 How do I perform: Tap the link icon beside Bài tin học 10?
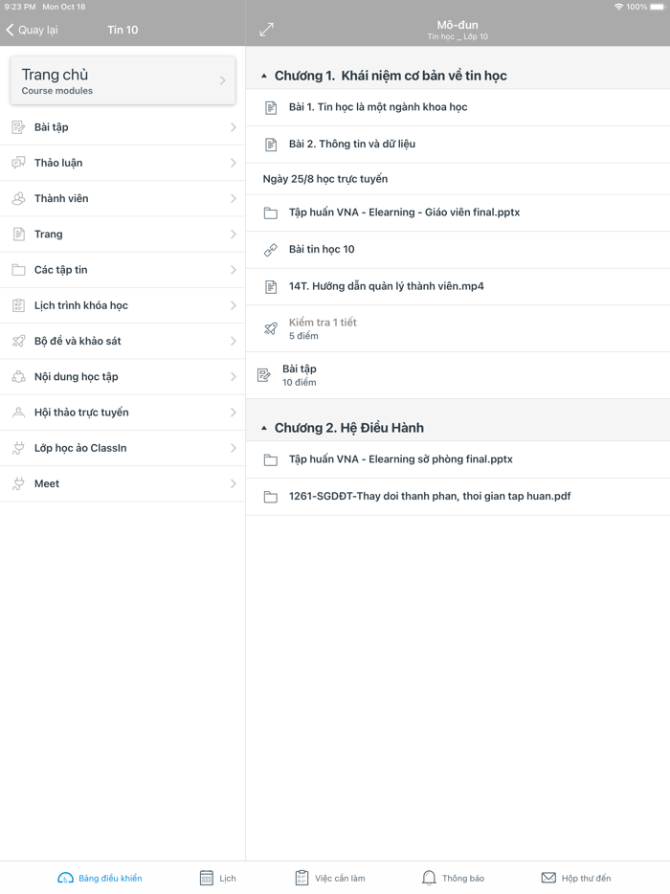coord(271,250)
